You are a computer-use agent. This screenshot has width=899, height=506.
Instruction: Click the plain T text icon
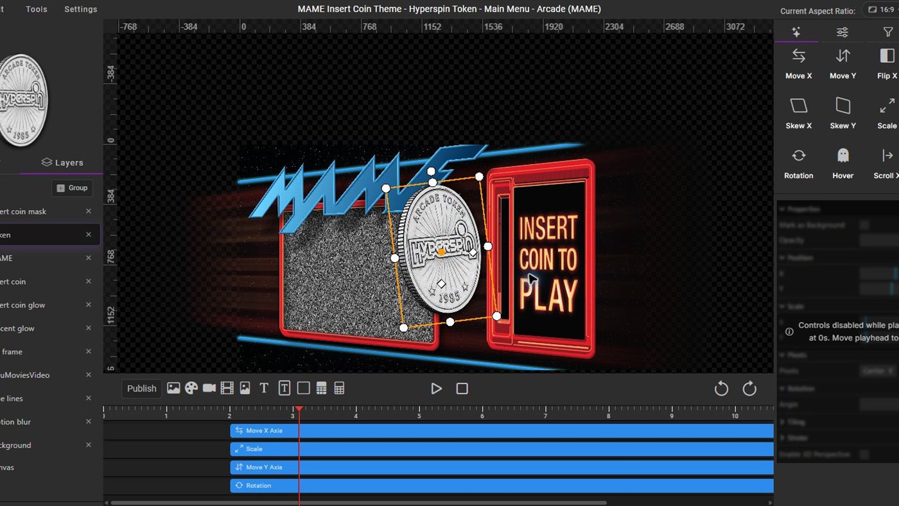[263, 388]
